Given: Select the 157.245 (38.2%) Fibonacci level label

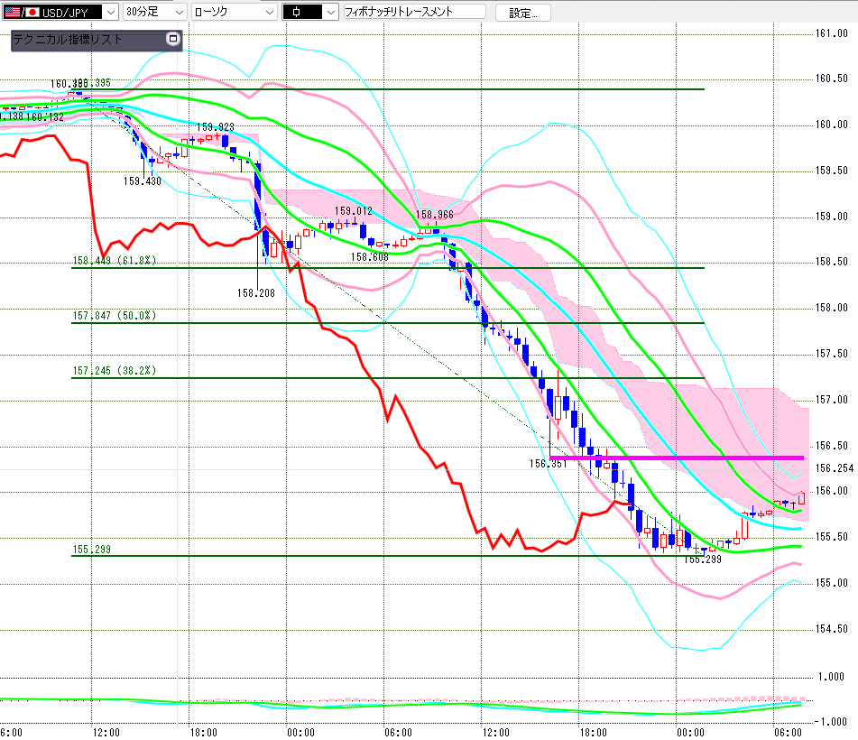Looking at the screenshot, I should [115, 371].
